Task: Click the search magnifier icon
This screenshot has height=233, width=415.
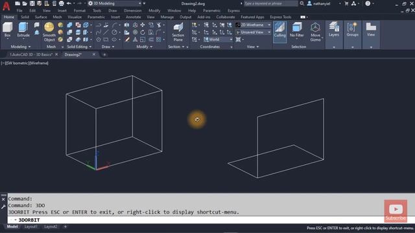Action: click(302, 3)
